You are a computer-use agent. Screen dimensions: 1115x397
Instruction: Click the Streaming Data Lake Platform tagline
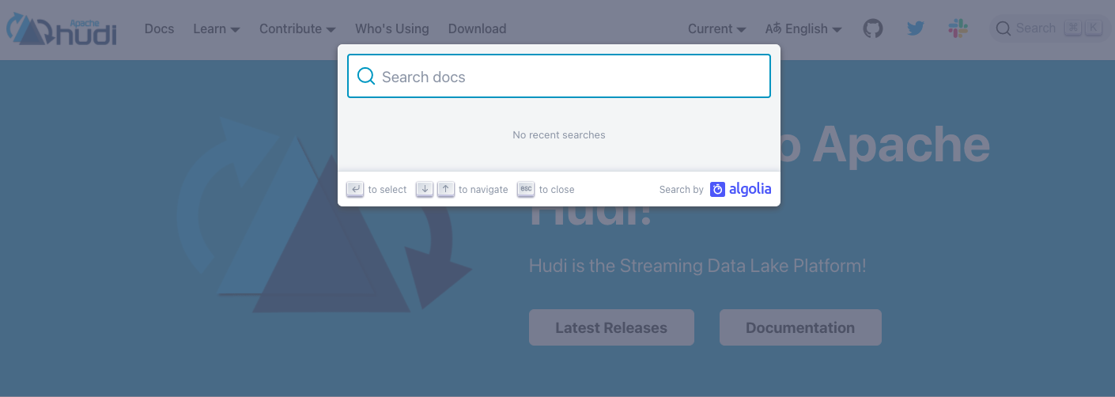[x=697, y=266]
